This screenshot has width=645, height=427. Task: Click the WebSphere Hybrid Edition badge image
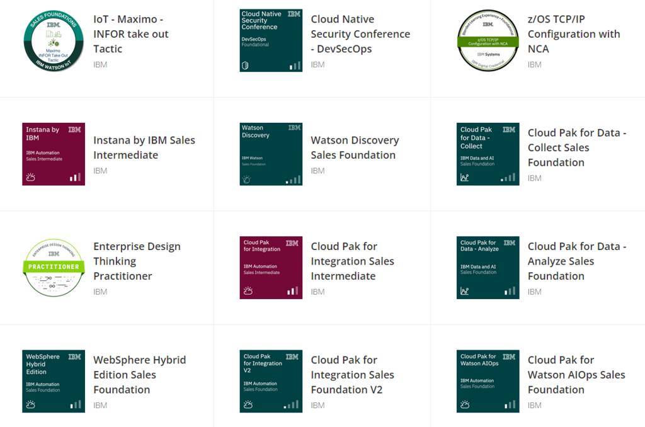pos(54,381)
